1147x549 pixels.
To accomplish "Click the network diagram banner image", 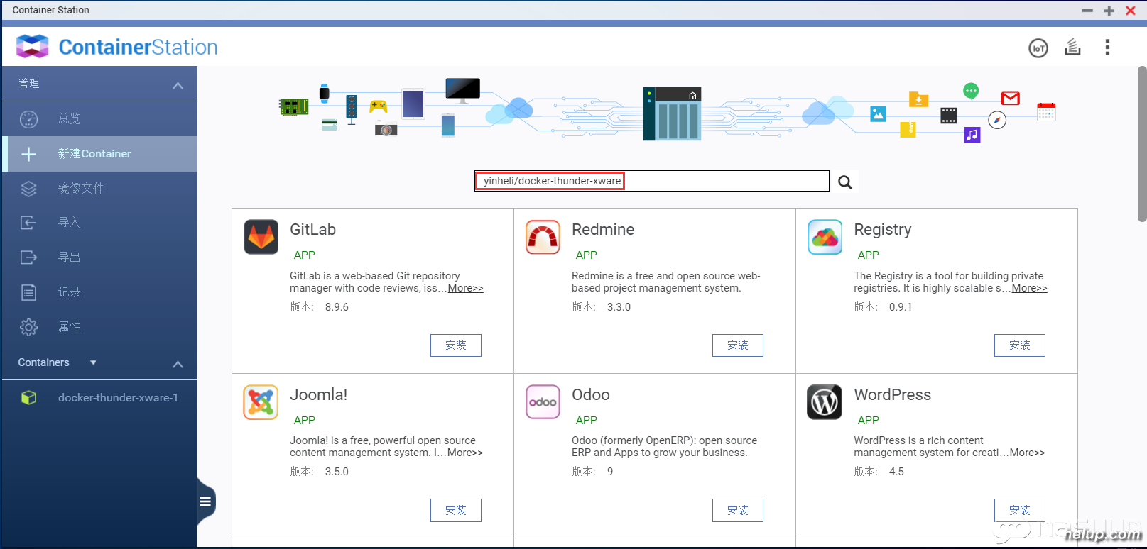I will pyautogui.click(x=668, y=111).
